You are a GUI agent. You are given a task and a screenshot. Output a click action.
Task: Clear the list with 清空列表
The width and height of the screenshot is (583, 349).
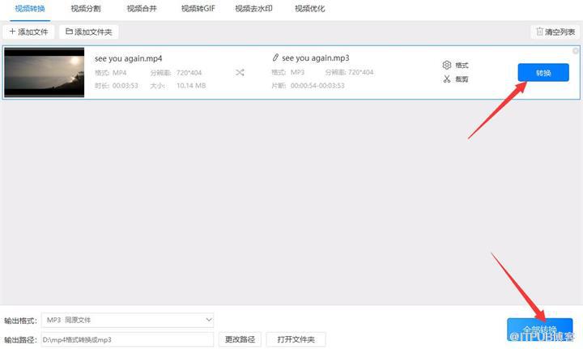click(555, 32)
